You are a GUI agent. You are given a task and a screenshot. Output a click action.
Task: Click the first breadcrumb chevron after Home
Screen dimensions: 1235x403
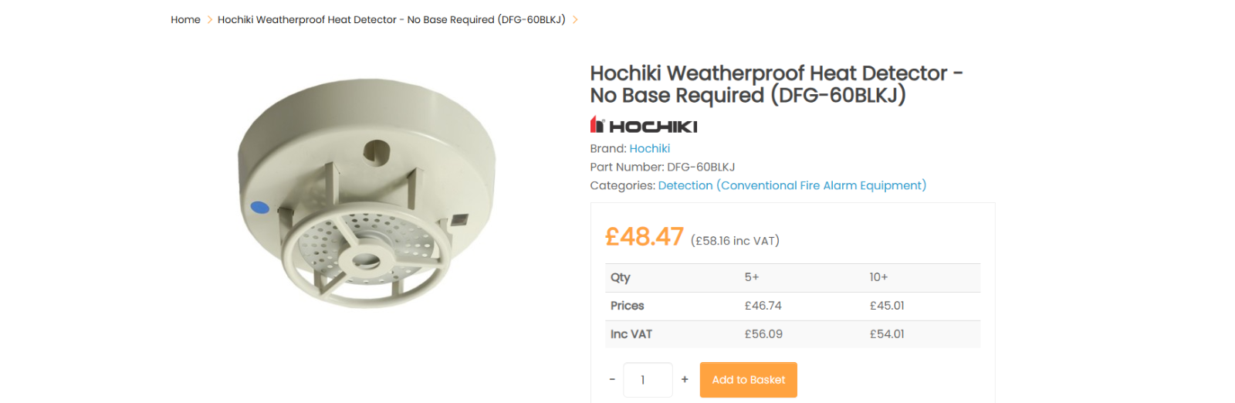coord(209,19)
